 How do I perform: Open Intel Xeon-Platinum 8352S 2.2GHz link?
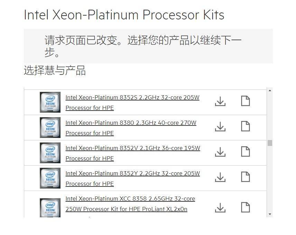point(132,97)
